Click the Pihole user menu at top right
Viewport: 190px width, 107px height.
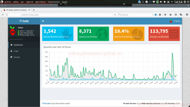click(x=175, y=21)
